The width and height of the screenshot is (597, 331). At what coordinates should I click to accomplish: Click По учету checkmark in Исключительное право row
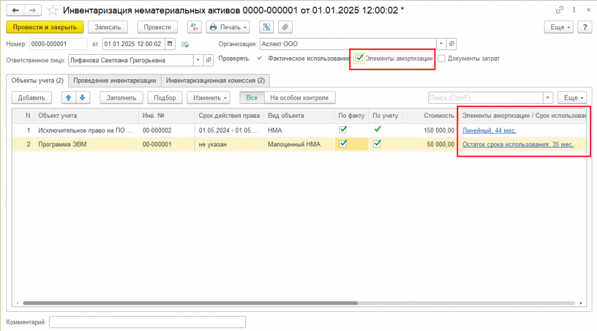tap(377, 129)
